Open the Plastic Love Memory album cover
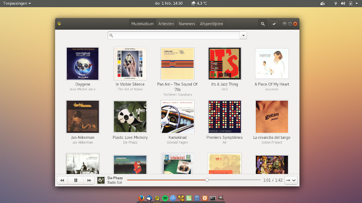This screenshot has height=203, width=362. 130,117
